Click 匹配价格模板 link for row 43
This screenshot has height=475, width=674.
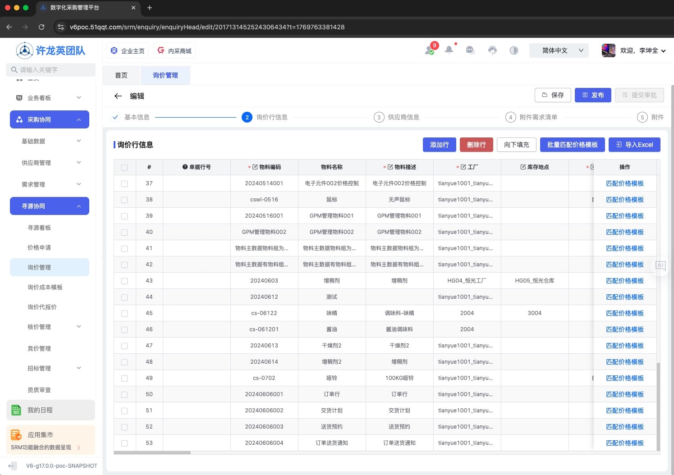pyautogui.click(x=624, y=281)
